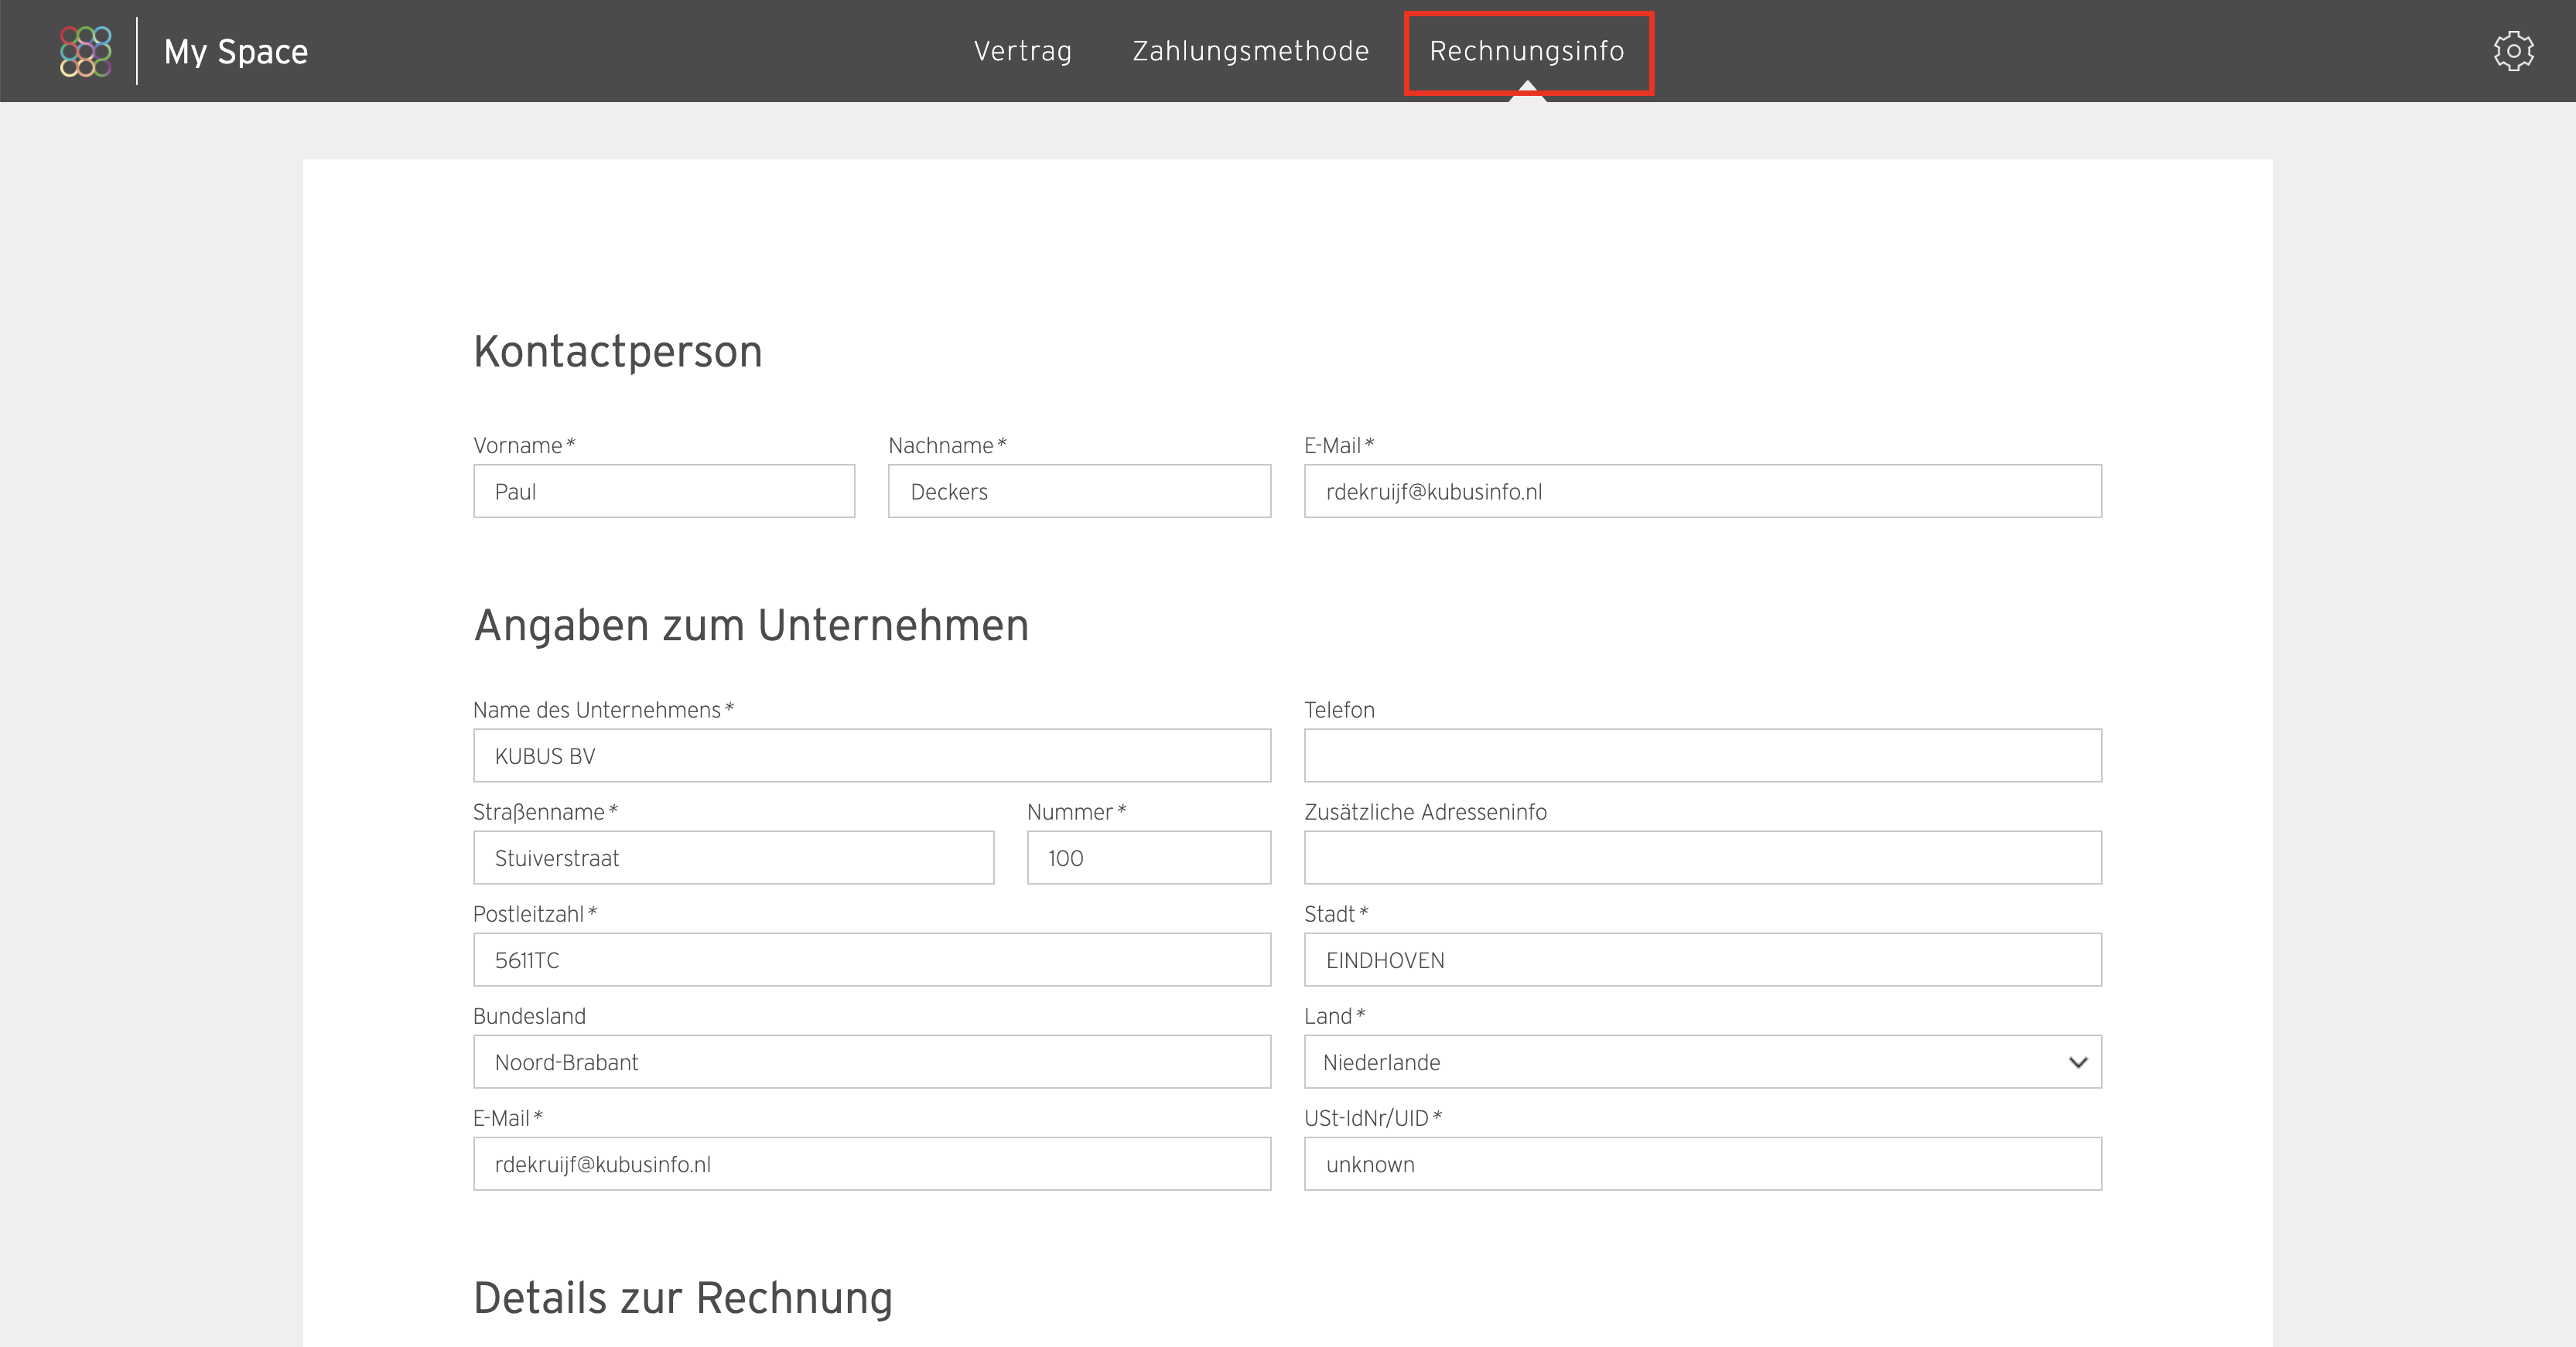Click the Zusätzliche Adresseninfo label
The image size is (2576, 1347).
1425,811
